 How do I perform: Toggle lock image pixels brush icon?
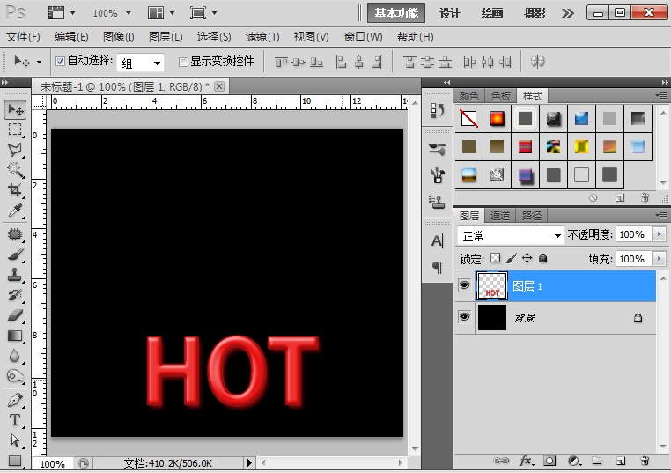511,258
